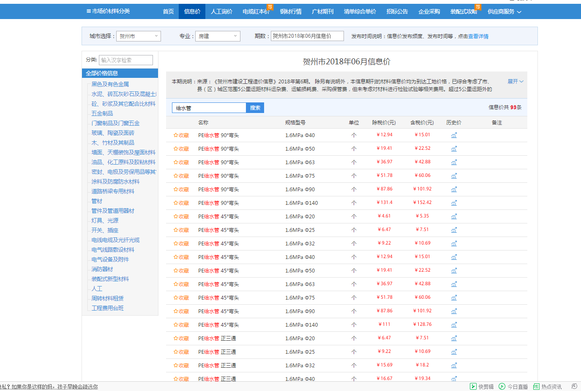Open history price chart for Φ25 45°弯头 row
The image size is (581, 391).
click(454, 230)
